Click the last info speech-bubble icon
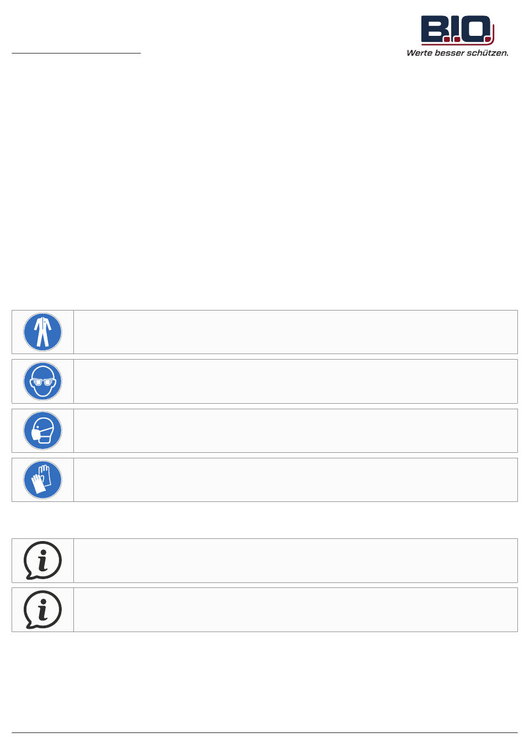The height and width of the screenshot is (749, 524). click(x=42, y=609)
